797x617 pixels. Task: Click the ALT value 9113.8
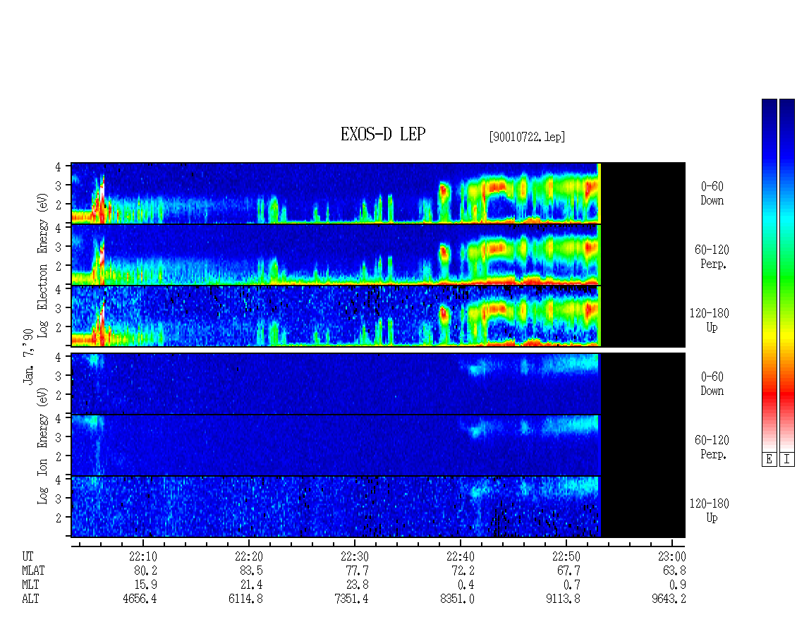click(x=563, y=599)
